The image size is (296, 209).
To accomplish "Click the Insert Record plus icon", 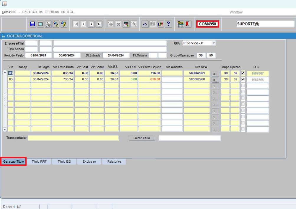I will tap(111, 24).
